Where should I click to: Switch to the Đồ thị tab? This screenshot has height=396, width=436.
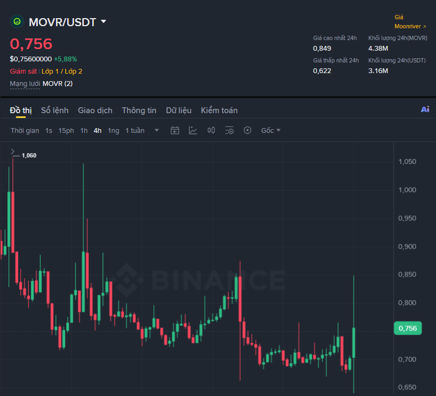click(21, 110)
